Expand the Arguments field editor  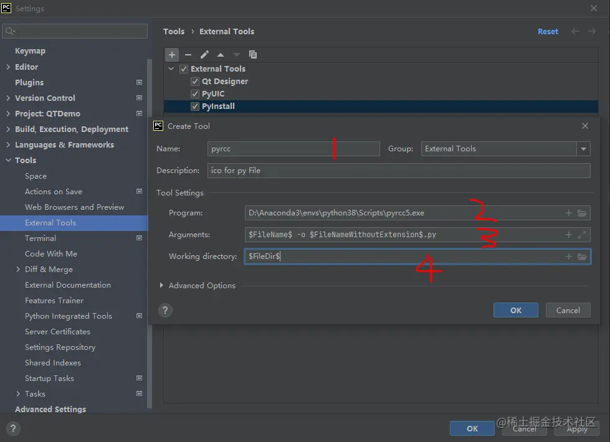point(582,235)
